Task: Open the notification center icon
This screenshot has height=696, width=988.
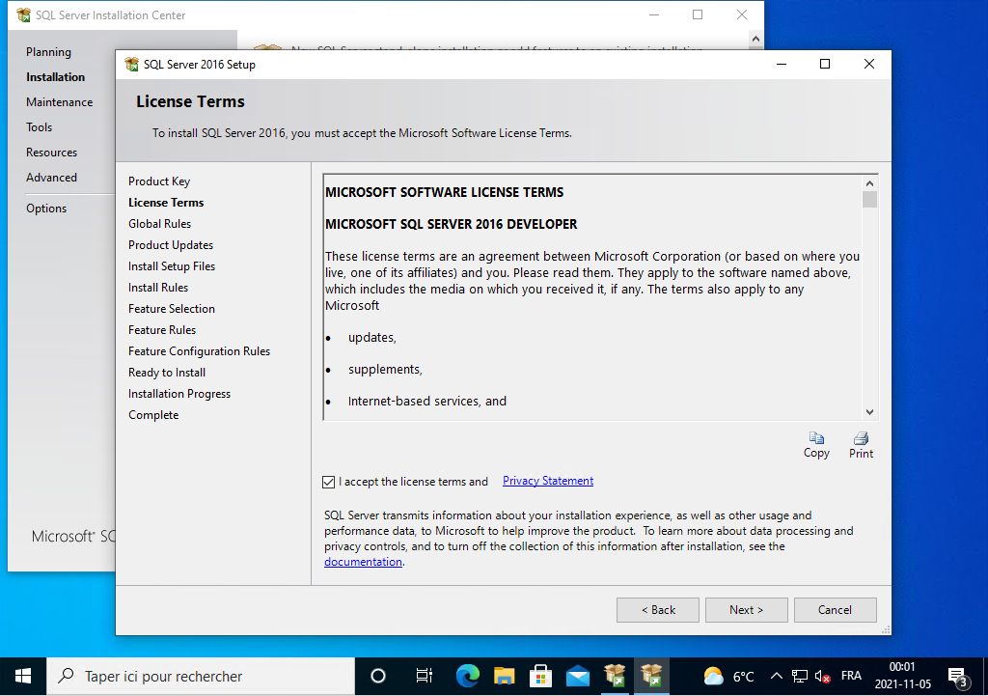Action: click(x=957, y=676)
